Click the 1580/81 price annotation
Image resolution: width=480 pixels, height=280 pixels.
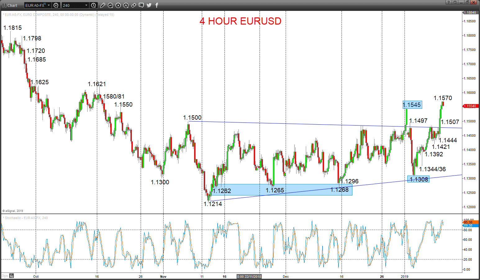tap(114, 96)
